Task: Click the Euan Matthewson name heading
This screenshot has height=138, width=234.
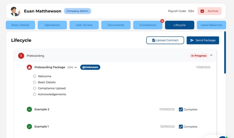Action: click(x=43, y=11)
